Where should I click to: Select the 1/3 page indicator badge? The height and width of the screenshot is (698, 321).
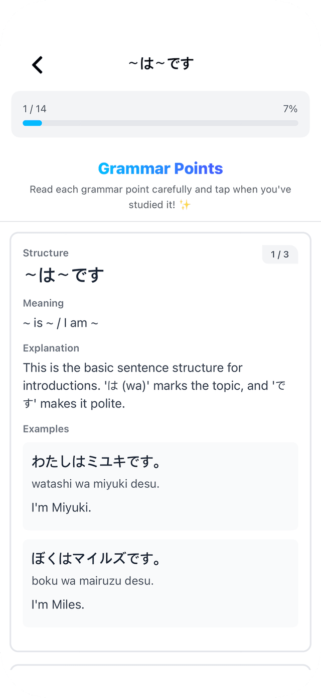coord(280,254)
